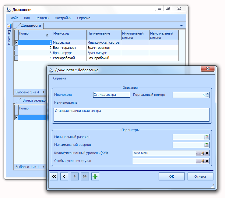
Task: Increase Порядковый номер with up arrow
Action: [x=207, y=94]
